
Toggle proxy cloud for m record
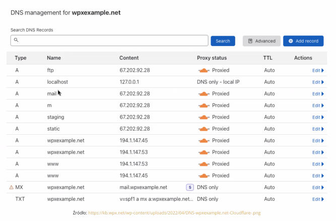(204, 105)
